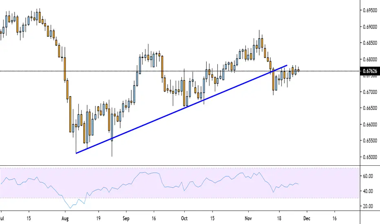
Task: Click the 18 date label after Nov
Action: pos(279,218)
